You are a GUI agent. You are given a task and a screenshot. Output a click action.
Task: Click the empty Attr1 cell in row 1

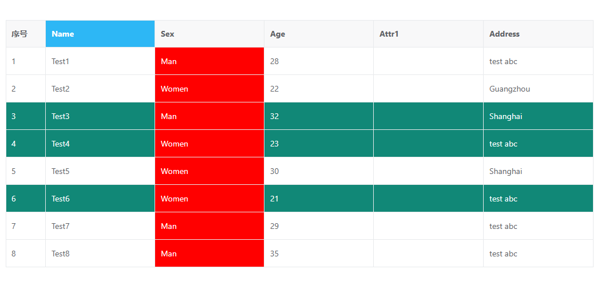tap(428, 61)
